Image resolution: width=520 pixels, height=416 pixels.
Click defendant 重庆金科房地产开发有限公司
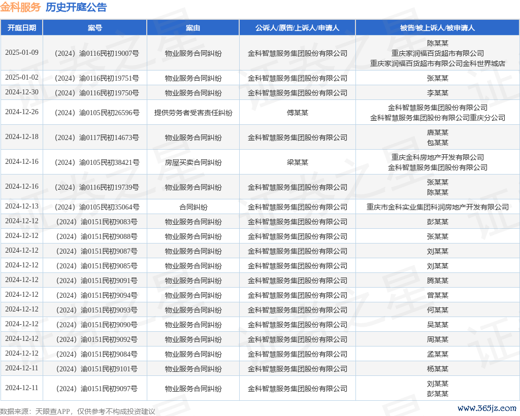click(437, 157)
